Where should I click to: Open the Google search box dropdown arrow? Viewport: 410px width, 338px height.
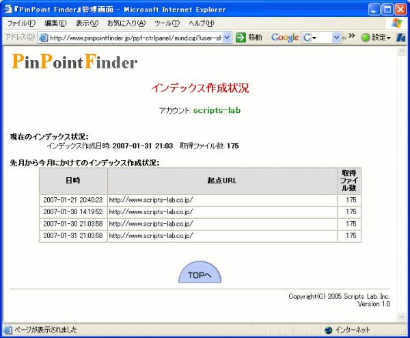336,38
